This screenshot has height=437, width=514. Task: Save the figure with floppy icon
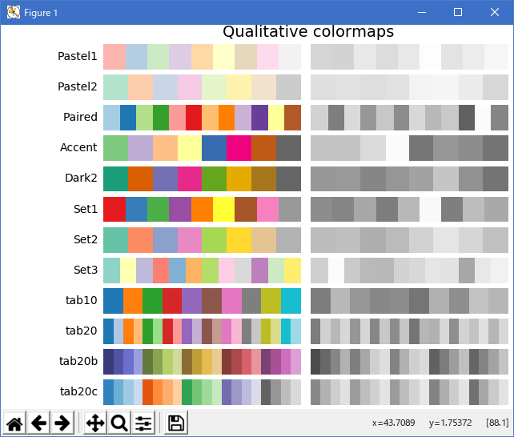tap(176, 423)
